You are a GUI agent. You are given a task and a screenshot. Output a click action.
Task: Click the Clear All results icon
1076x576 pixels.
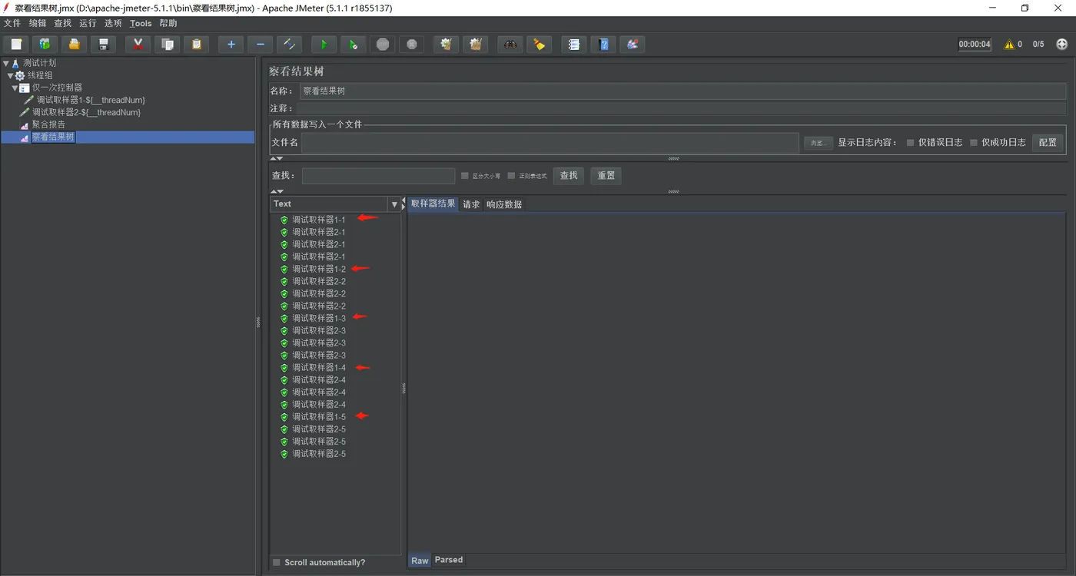coord(475,45)
